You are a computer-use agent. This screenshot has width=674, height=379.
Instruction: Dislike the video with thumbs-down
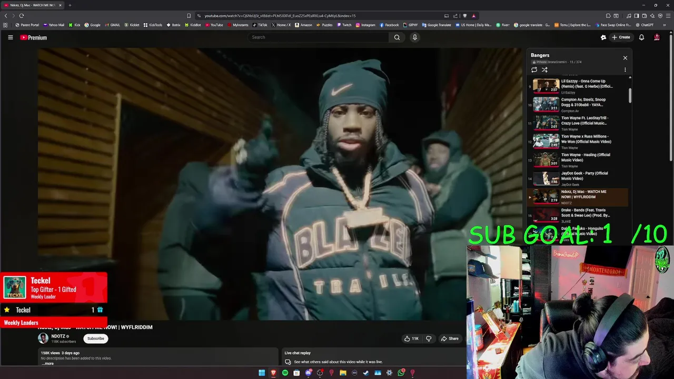tap(429, 338)
